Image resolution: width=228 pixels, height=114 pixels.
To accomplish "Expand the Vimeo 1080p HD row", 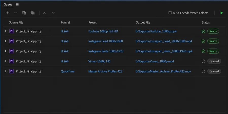I will pyautogui.click(x=6, y=61).
